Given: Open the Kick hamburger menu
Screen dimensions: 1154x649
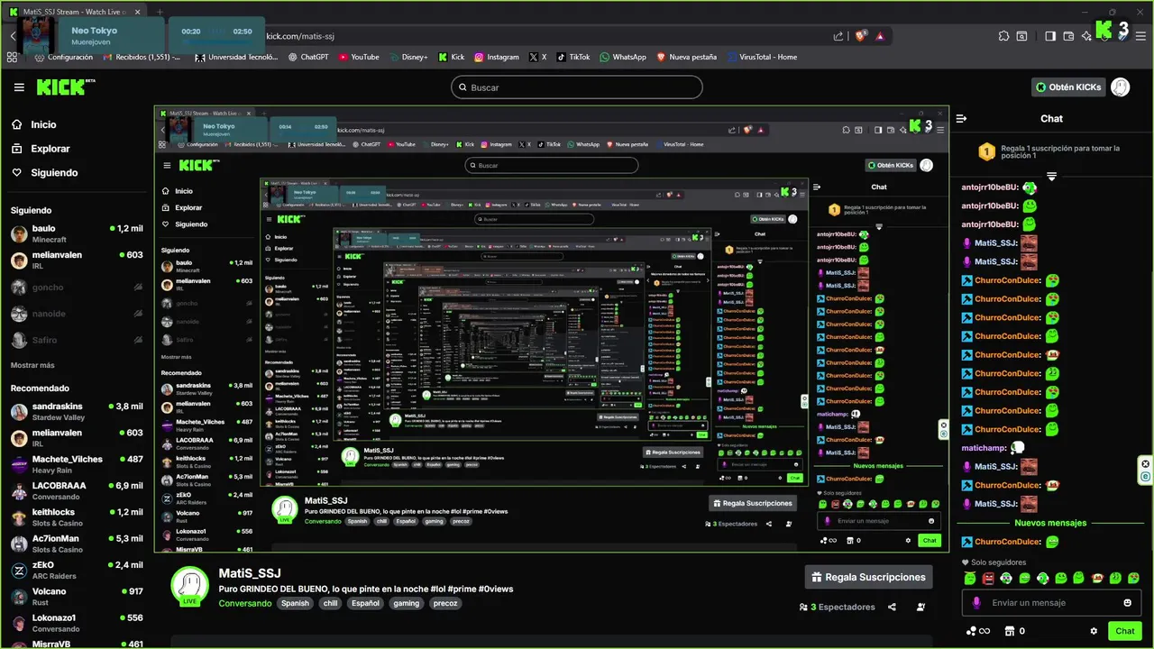Looking at the screenshot, I should point(19,87).
